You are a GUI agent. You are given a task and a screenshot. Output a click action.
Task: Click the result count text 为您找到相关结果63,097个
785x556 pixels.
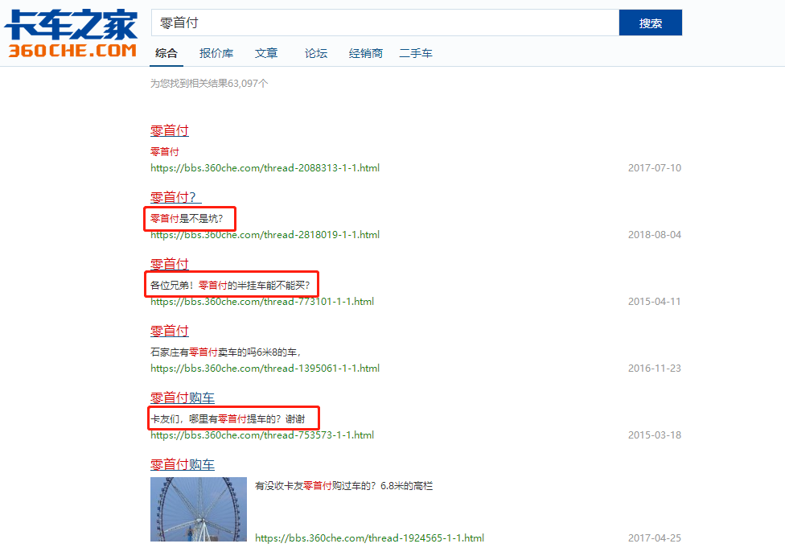[209, 83]
